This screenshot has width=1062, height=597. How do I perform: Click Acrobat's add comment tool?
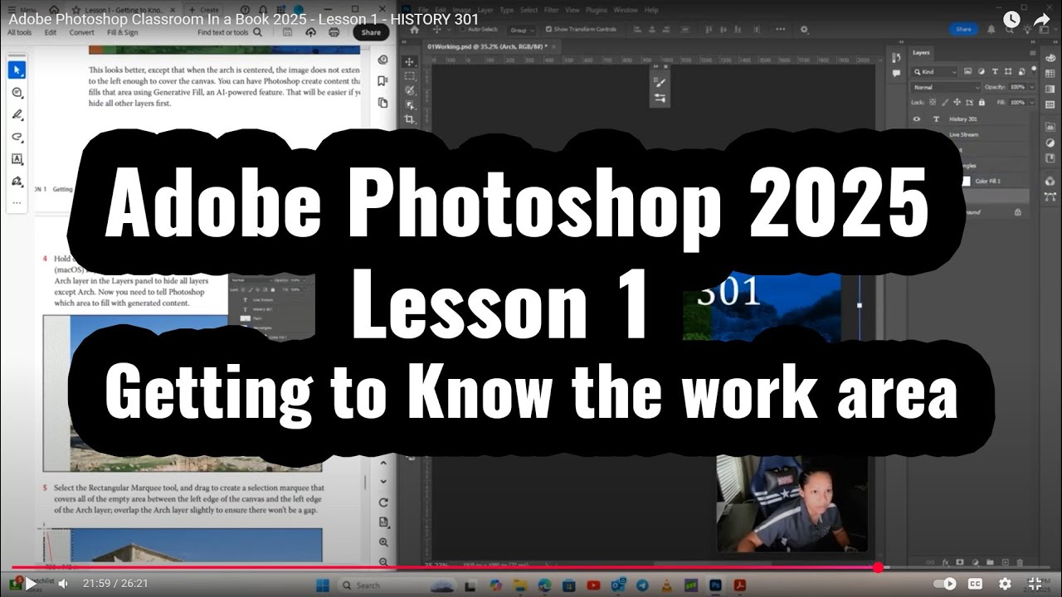17,93
